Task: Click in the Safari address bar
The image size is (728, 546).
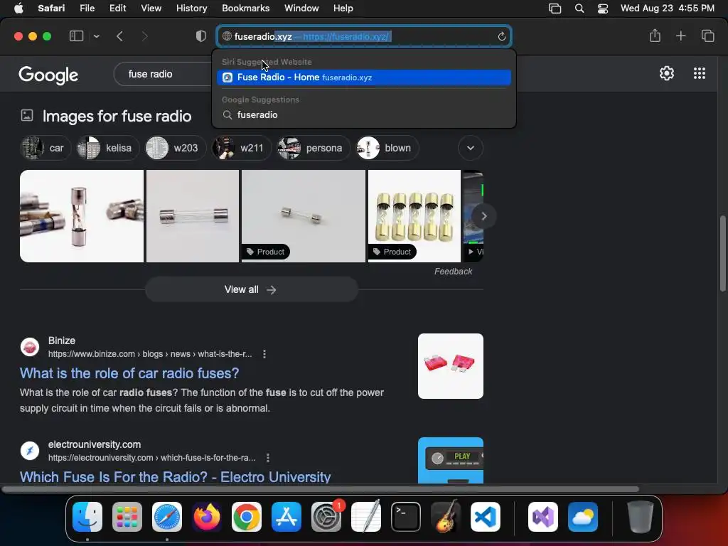Action: pyautogui.click(x=364, y=36)
